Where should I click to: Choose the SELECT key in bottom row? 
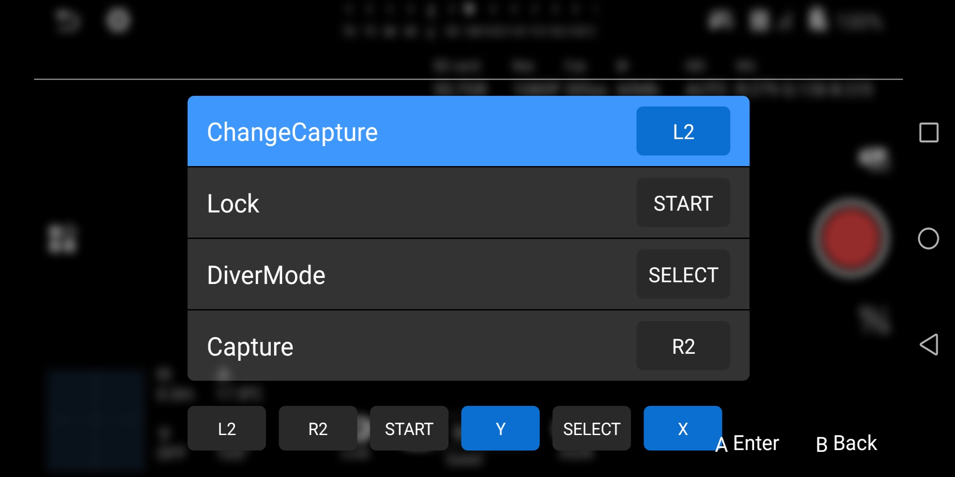tap(591, 428)
